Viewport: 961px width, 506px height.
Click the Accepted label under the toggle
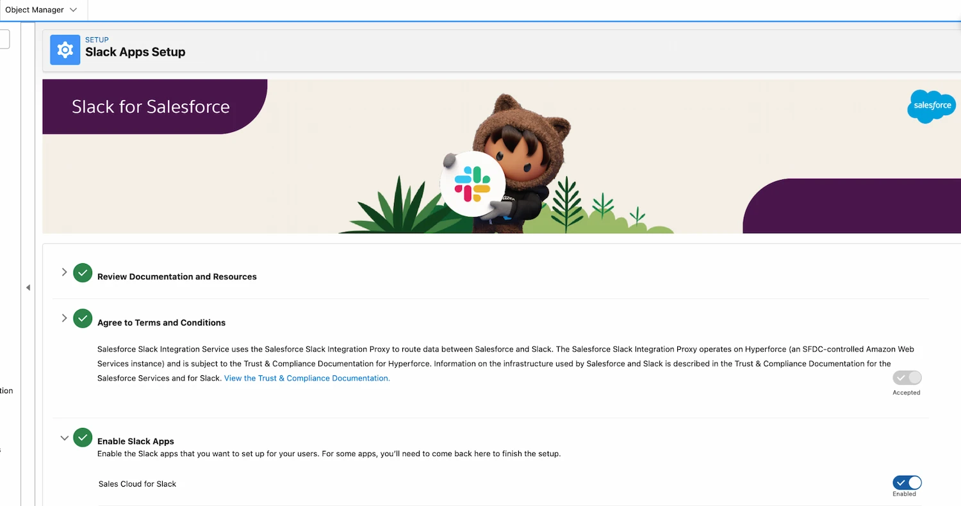[907, 393]
